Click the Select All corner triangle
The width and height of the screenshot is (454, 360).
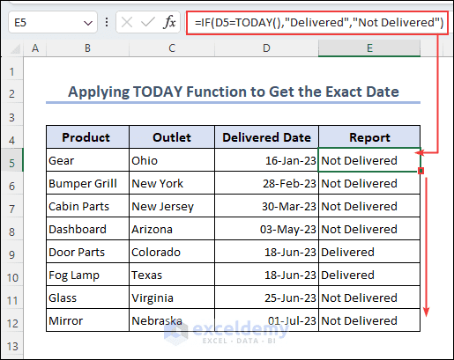pos(15,48)
